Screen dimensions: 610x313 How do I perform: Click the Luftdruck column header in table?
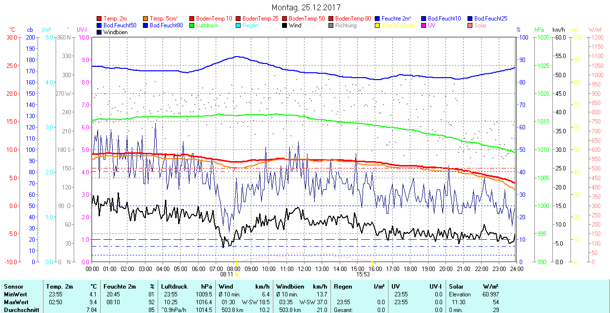(x=174, y=287)
